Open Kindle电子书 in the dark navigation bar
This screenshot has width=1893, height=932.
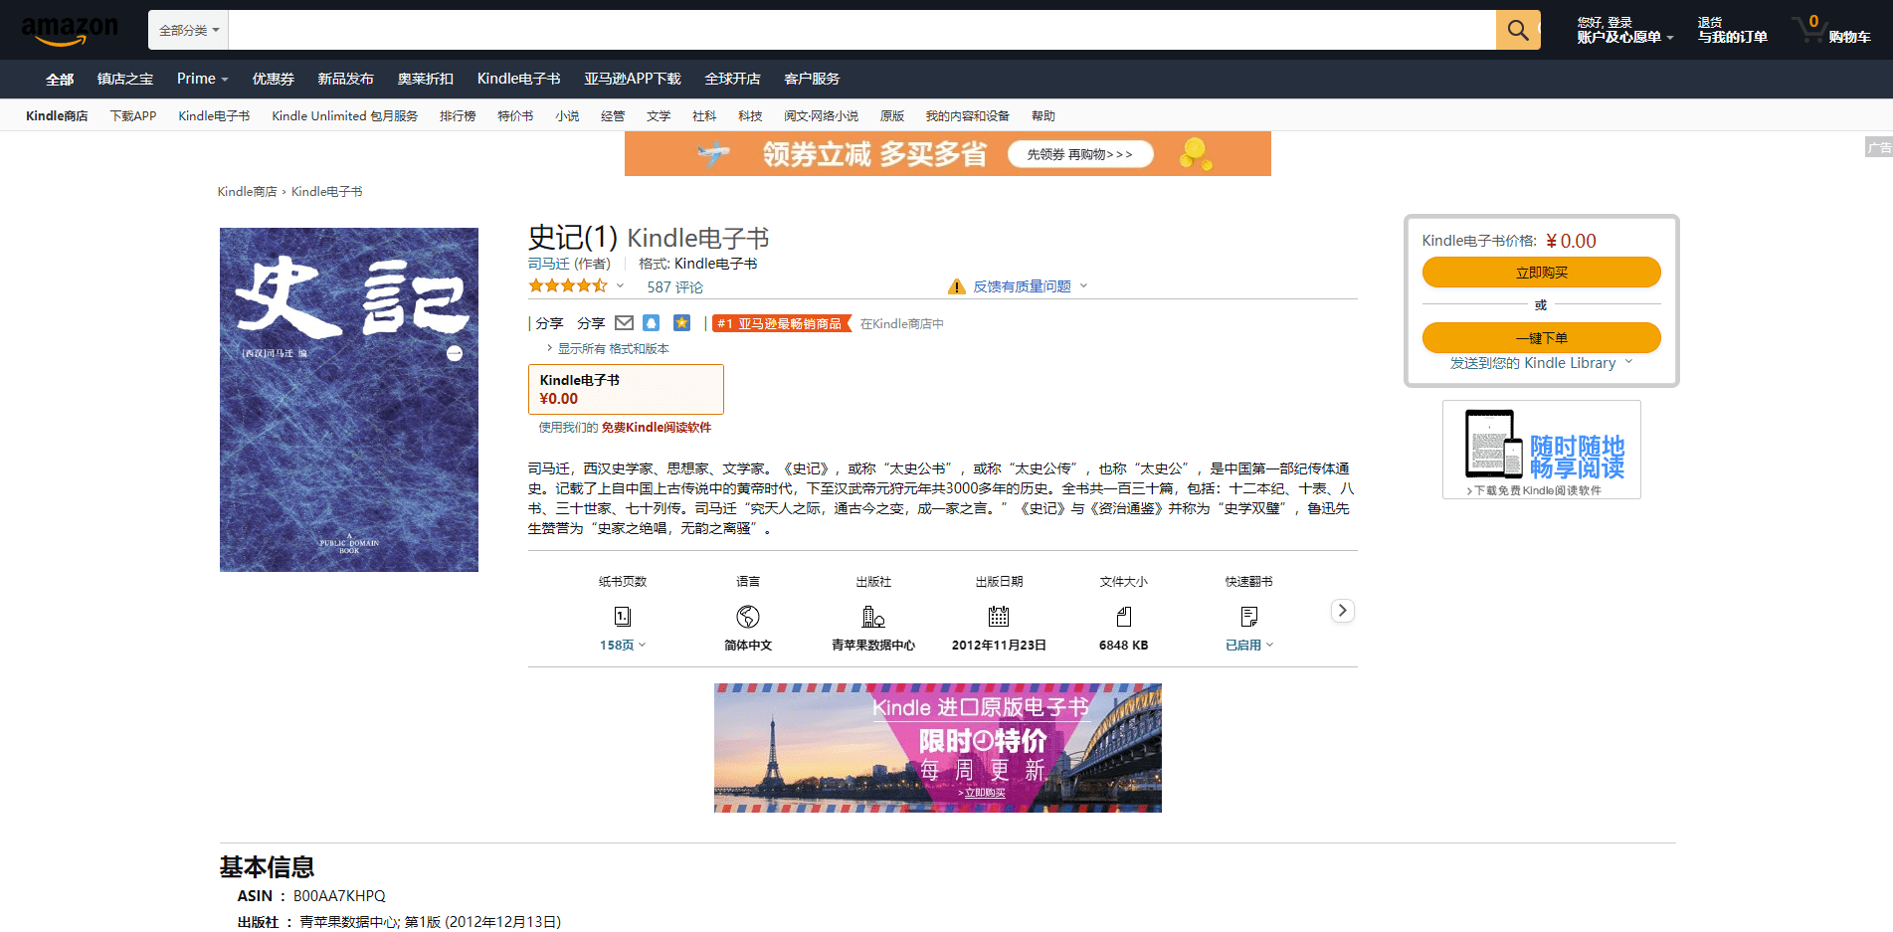pos(518,79)
